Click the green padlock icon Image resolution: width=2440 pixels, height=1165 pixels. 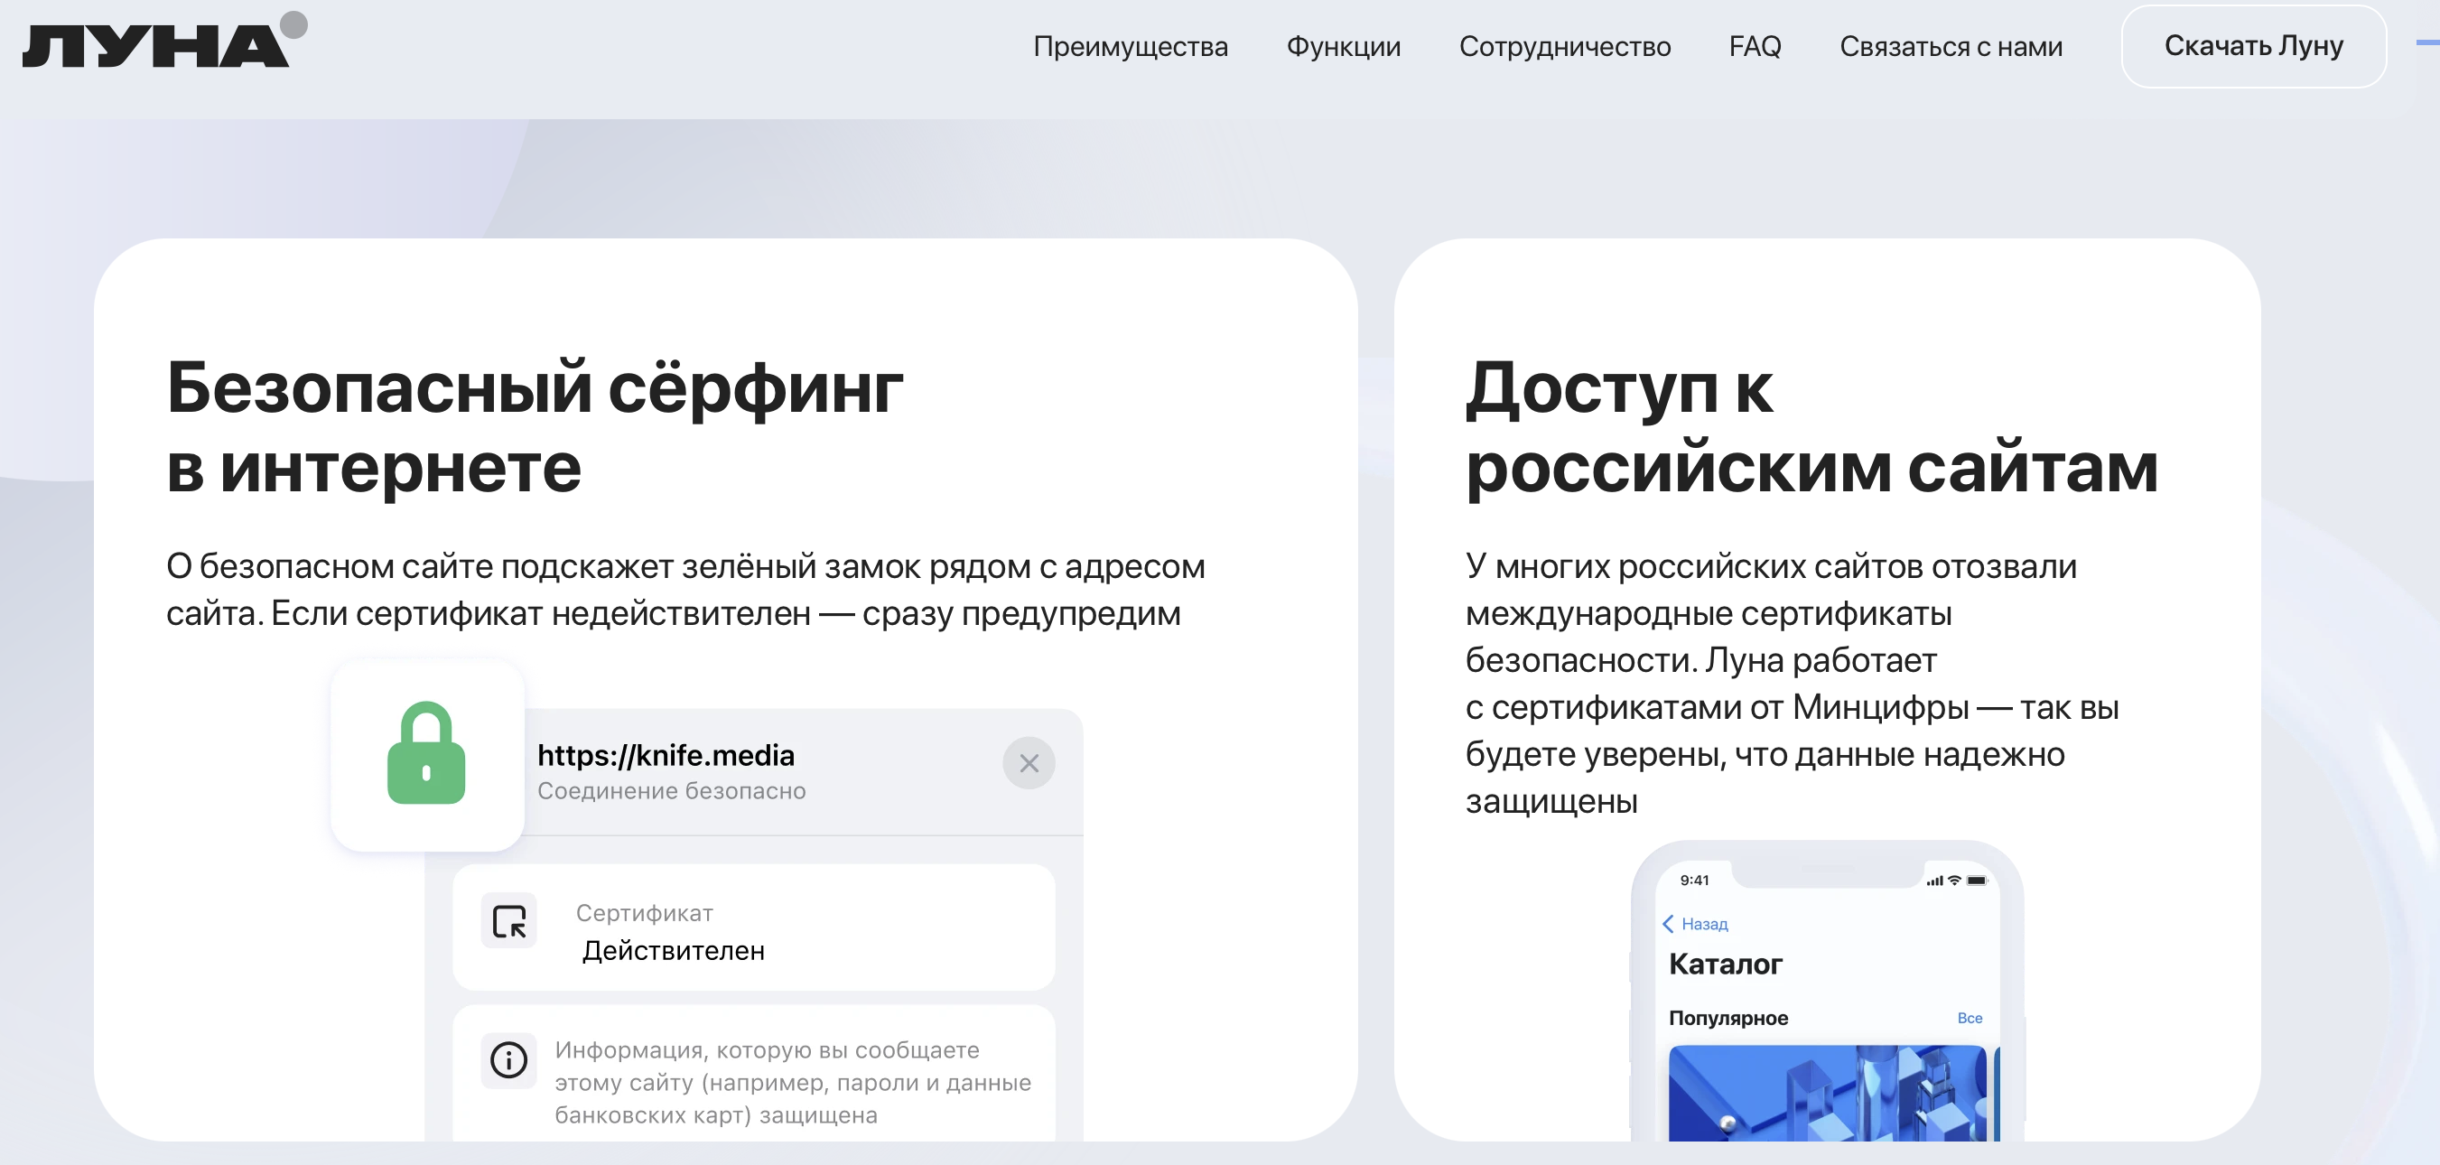(427, 757)
